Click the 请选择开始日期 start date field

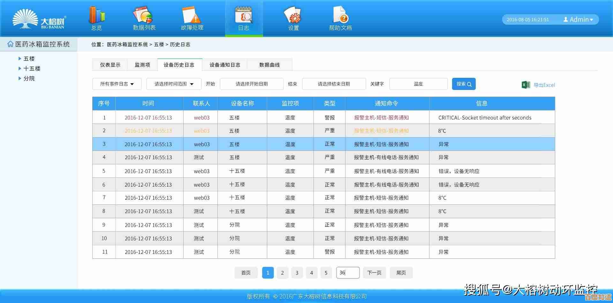click(252, 84)
